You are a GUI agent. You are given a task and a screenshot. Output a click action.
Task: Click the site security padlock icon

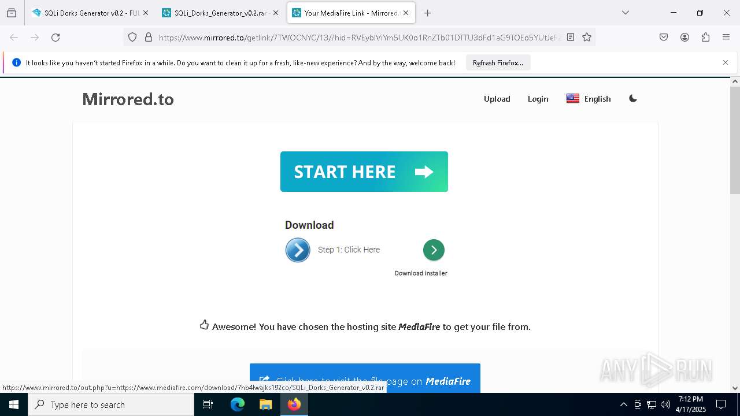point(149,37)
